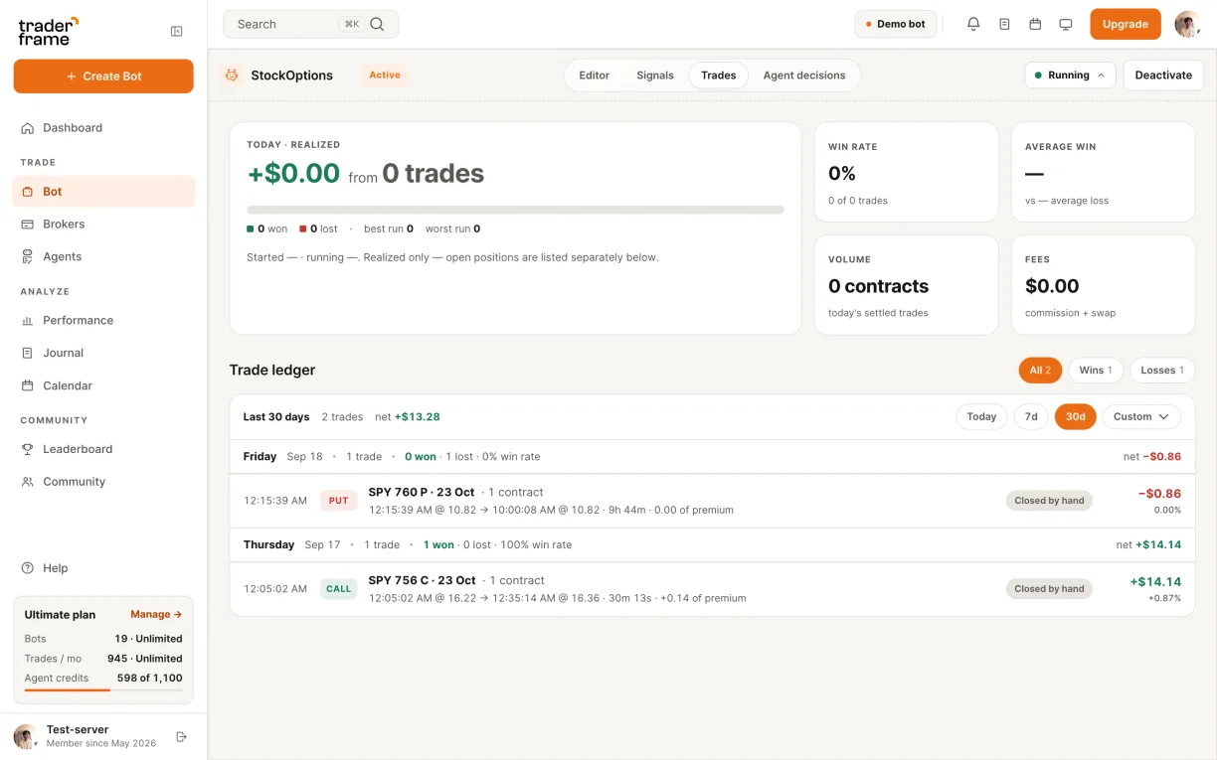Image resolution: width=1217 pixels, height=760 pixels.
Task: Click the StockOptions bot icon
Action: (x=232, y=75)
